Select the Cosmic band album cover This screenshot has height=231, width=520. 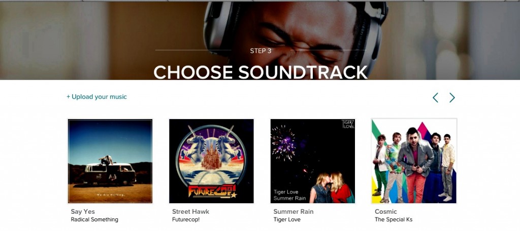tap(414, 161)
